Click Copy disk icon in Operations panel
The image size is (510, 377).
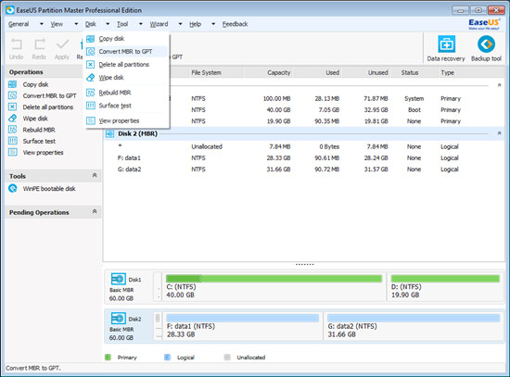point(13,84)
